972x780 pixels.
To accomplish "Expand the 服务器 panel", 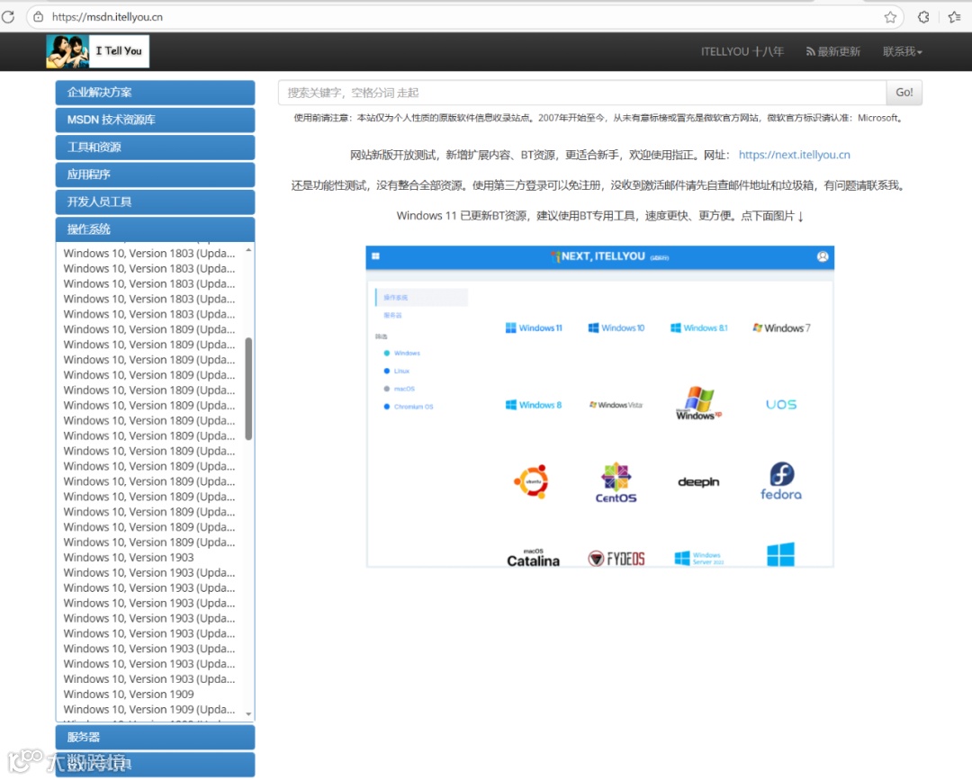I will 155,737.
